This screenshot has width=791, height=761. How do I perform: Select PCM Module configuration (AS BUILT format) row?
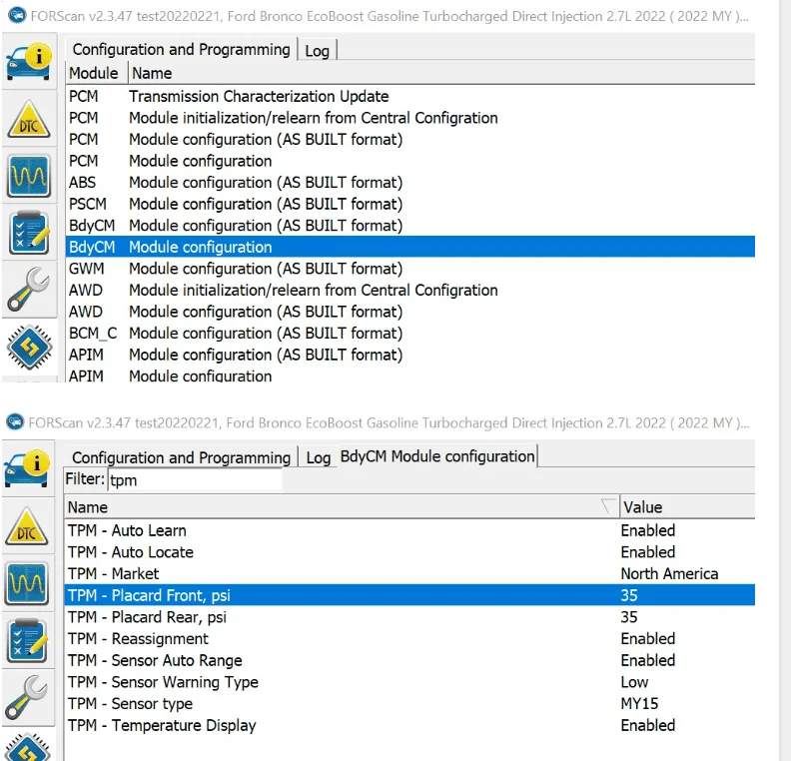410,139
